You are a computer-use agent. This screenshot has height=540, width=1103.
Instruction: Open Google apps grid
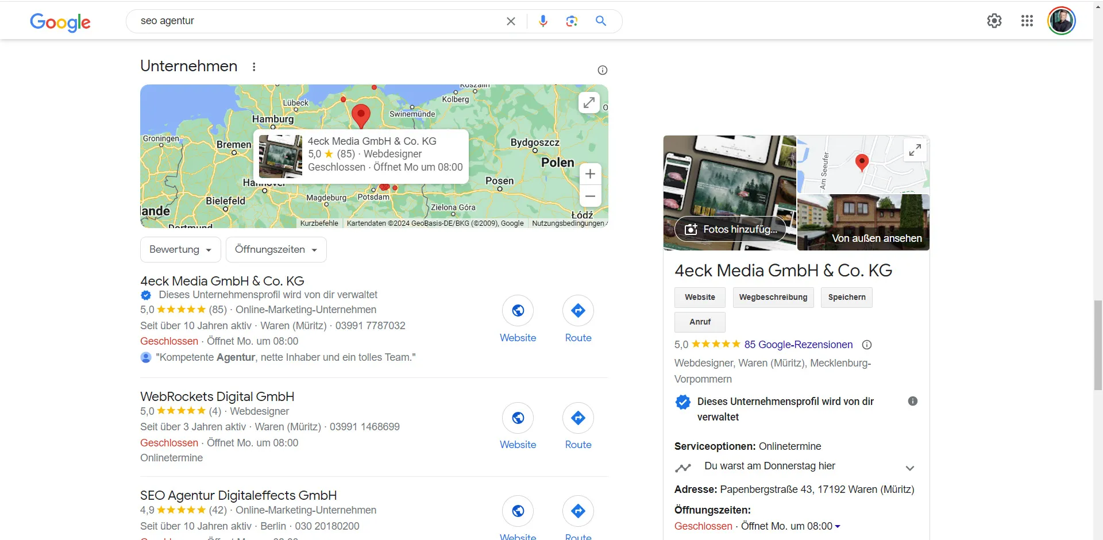click(x=1027, y=21)
